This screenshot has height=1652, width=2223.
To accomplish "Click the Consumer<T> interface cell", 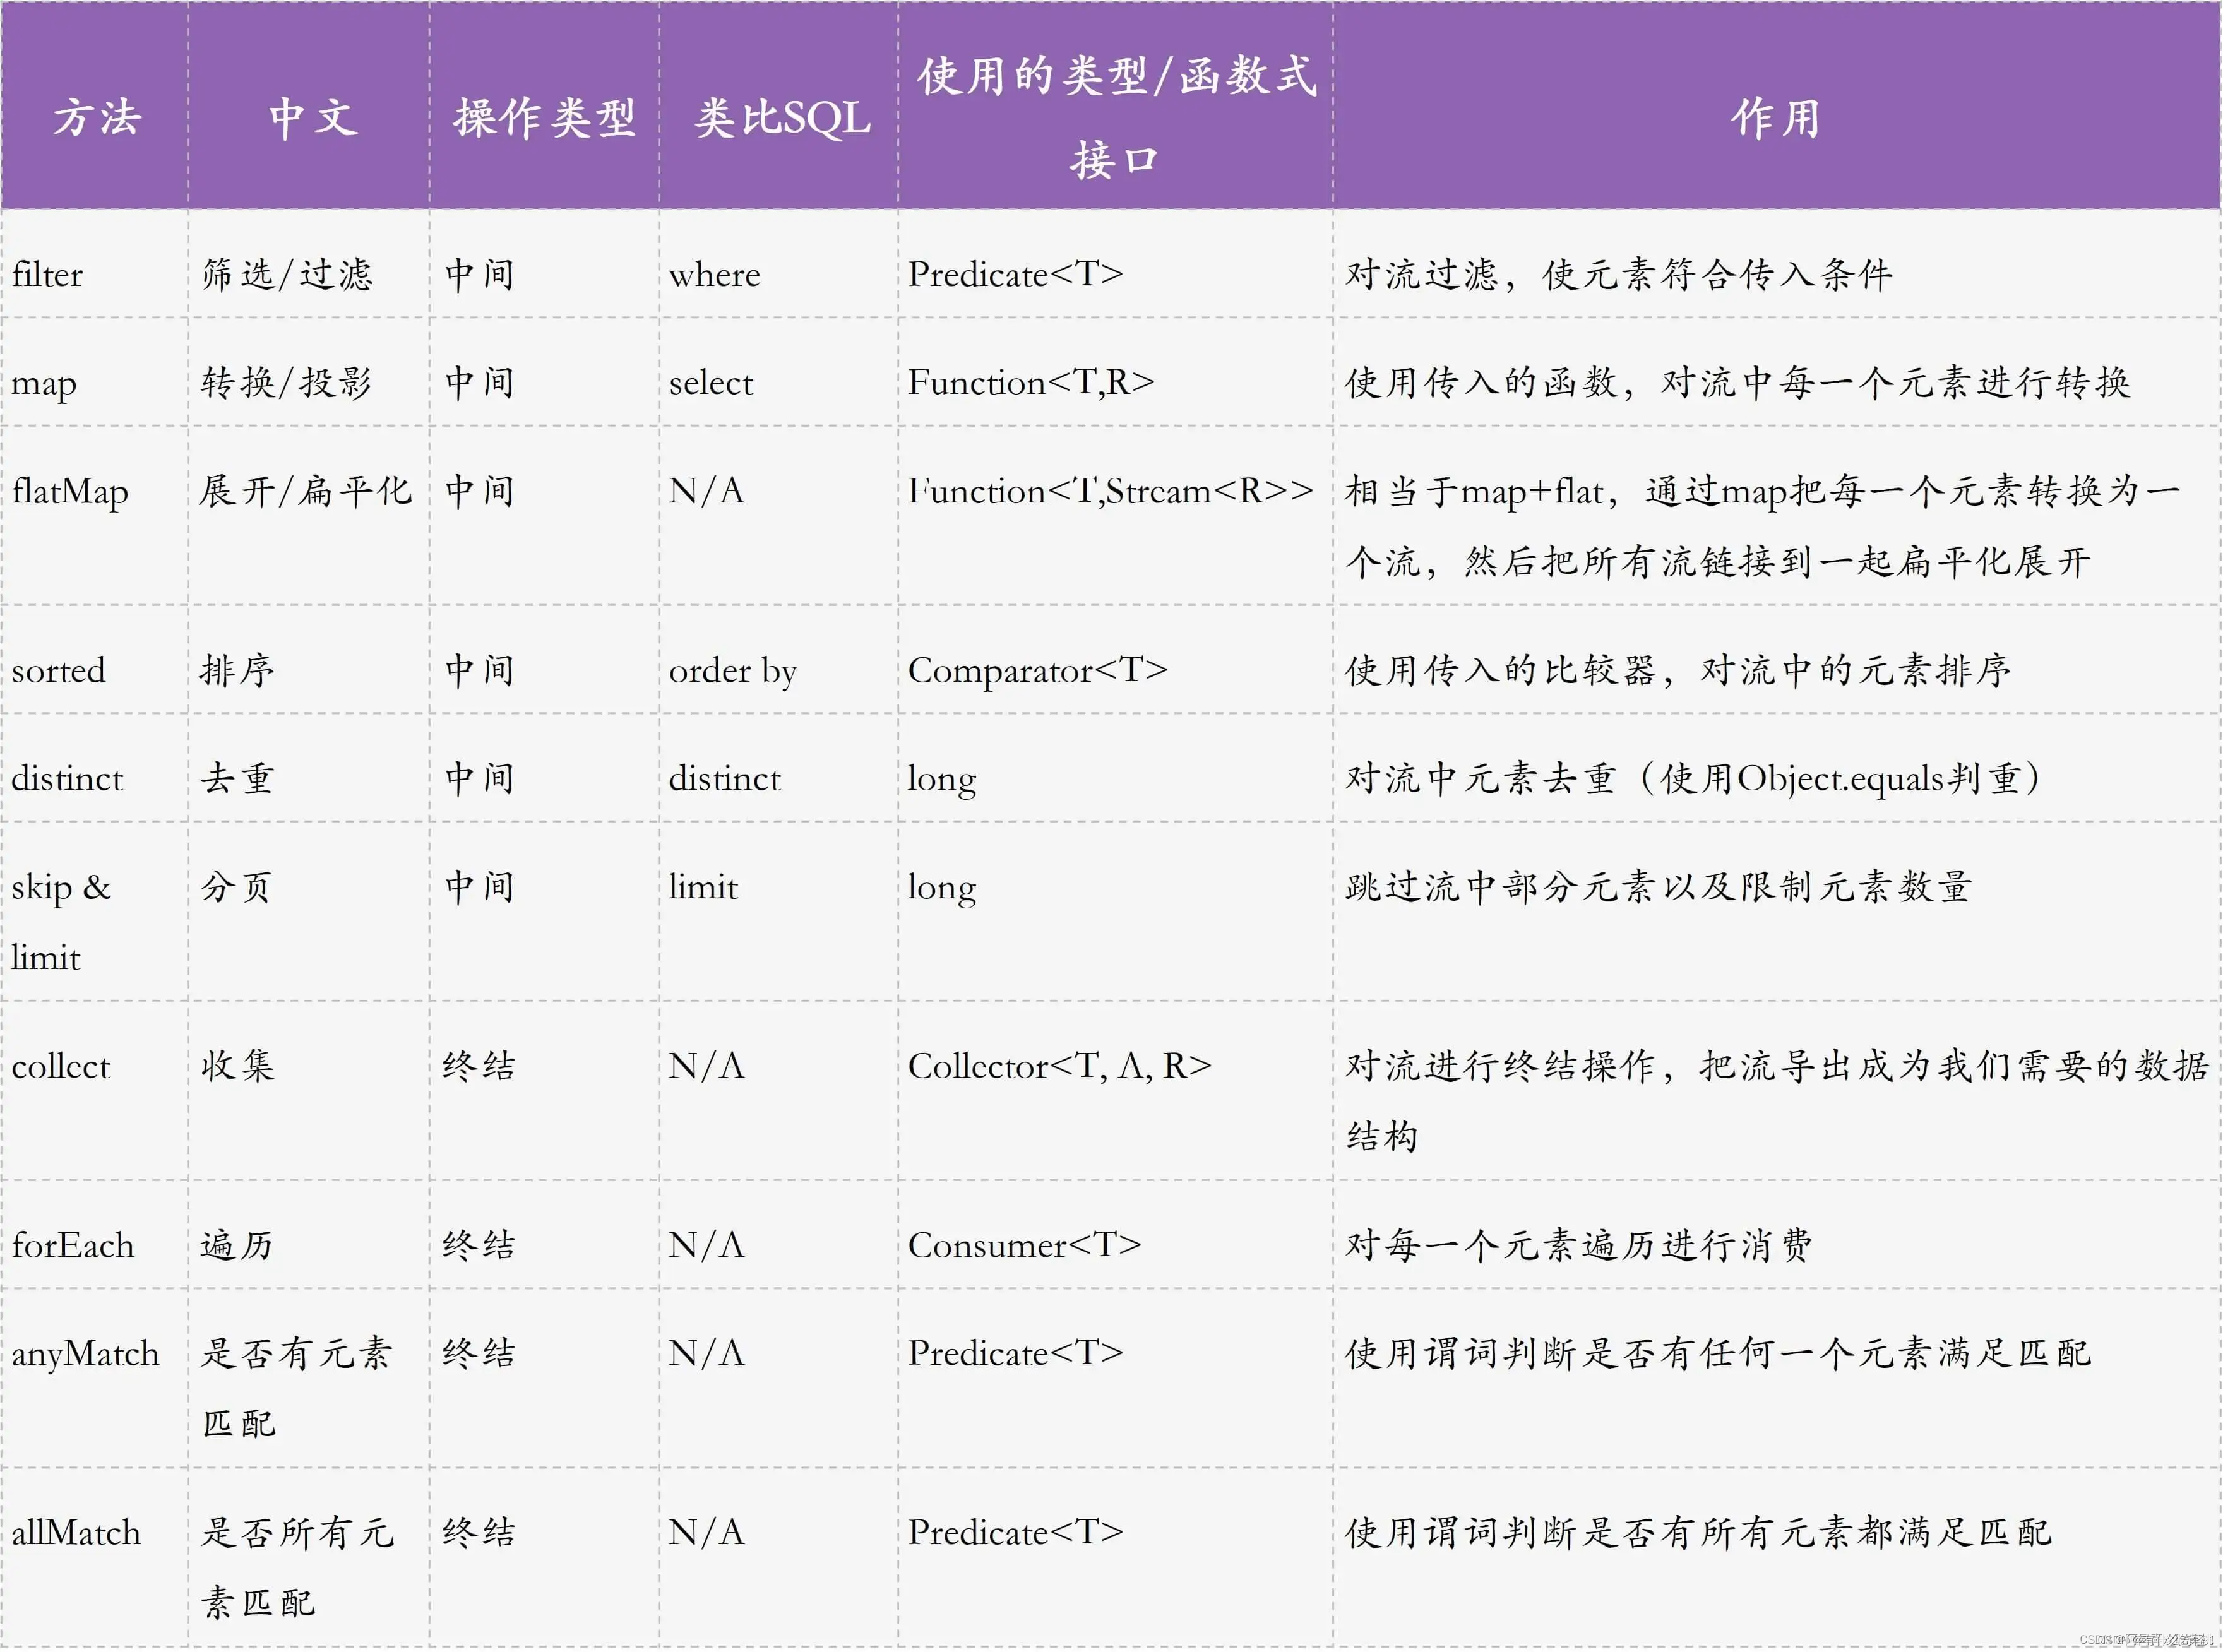I will (1024, 1245).
